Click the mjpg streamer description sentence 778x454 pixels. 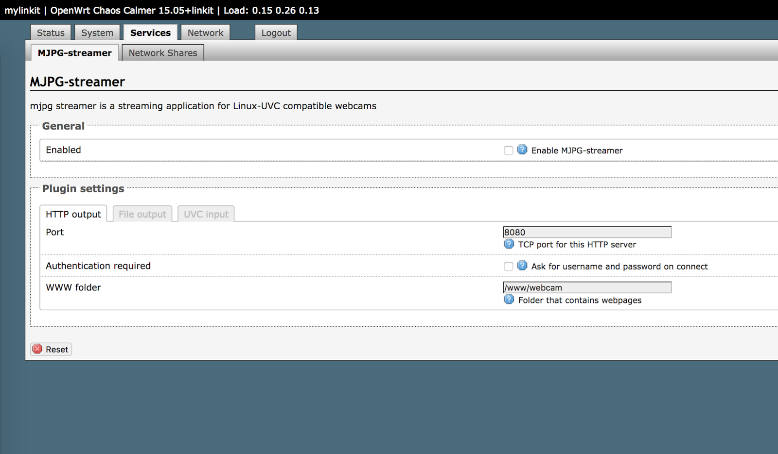203,106
